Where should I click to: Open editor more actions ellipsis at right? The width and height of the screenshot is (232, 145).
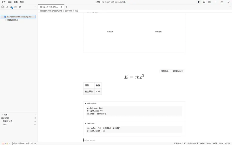pos(230,7)
